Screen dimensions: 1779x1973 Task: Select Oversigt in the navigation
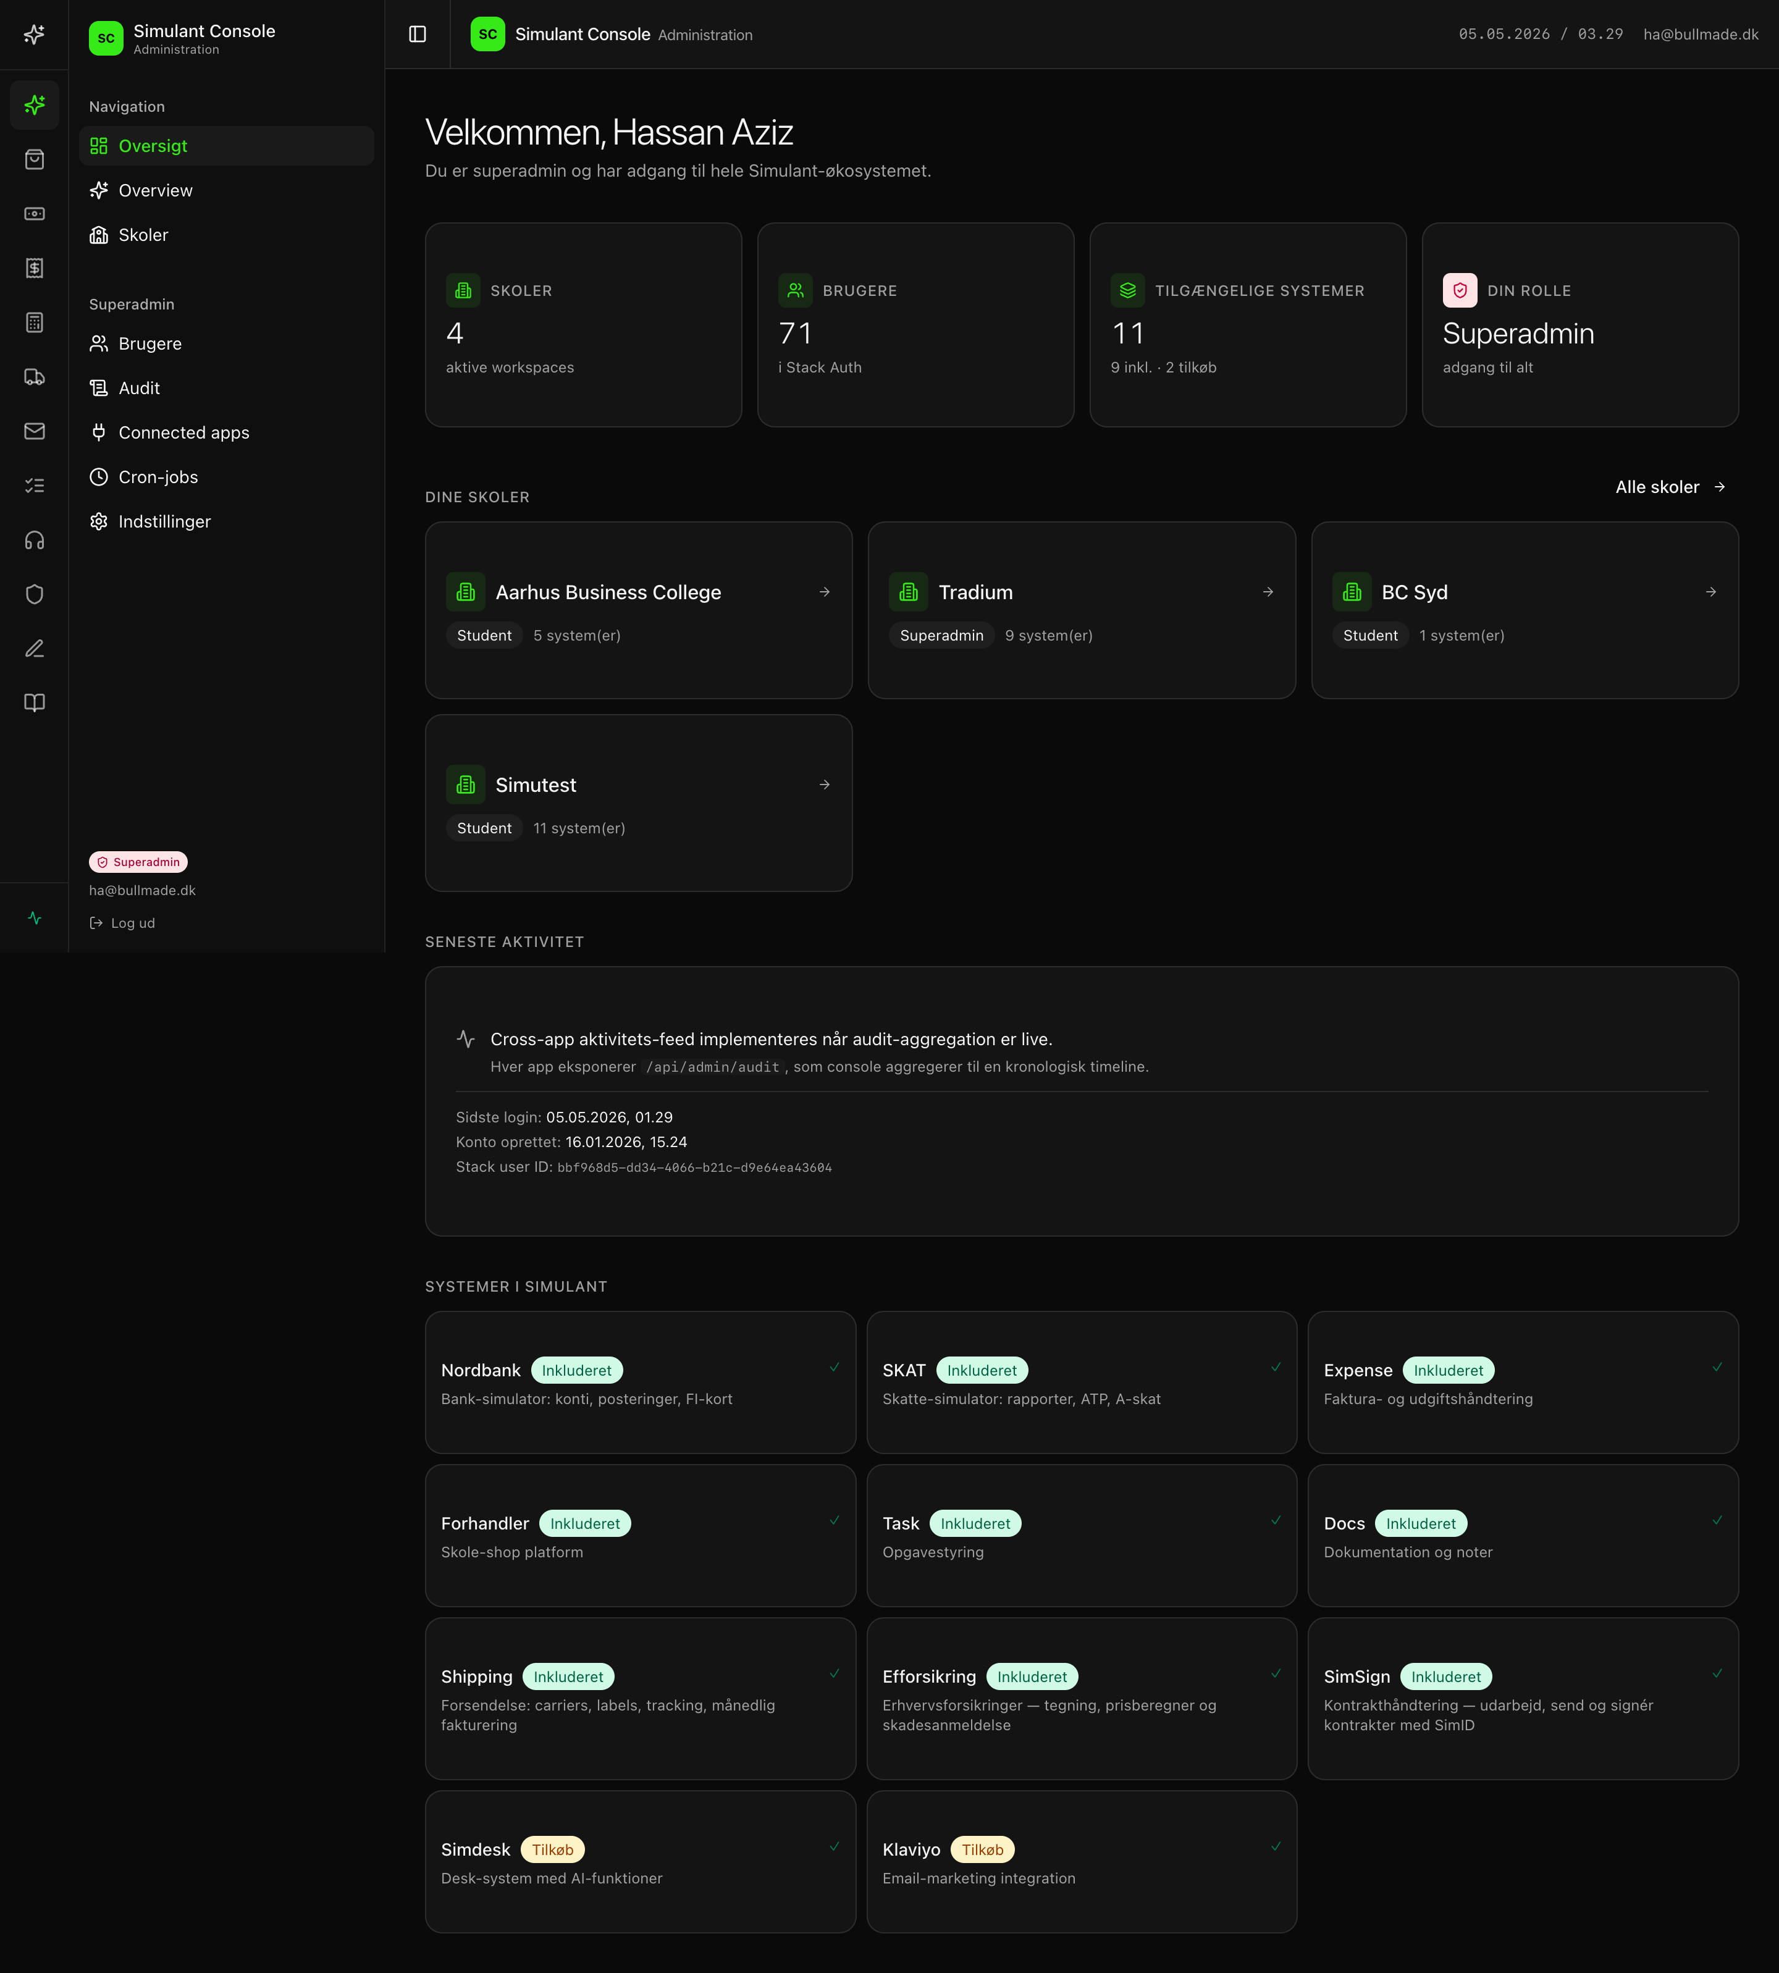pos(226,146)
